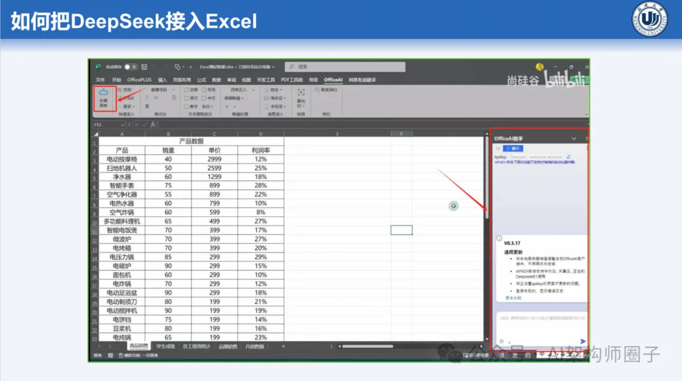Screen dimensions: 682x381
Task: Collapse the OfficeAI助手 panel chevron
Action: click(574, 139)
